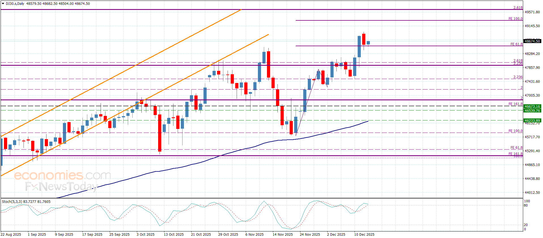
Task: Click the FE 61.8 label near 45291.40
Action: coord(517,148)
